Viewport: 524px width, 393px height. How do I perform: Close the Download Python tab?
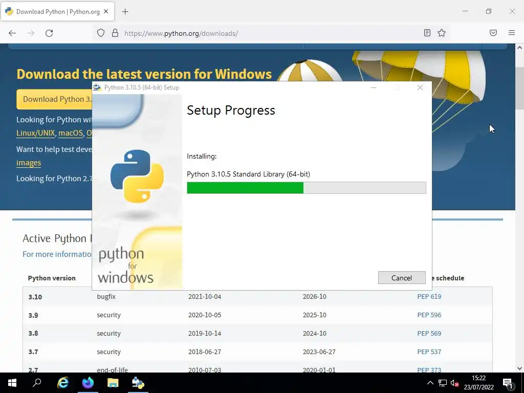point(106,11)
